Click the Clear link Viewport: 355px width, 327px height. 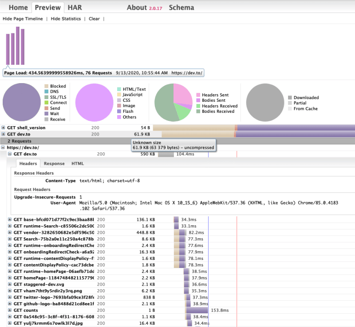pyautogui.click(x=94, y=19)
